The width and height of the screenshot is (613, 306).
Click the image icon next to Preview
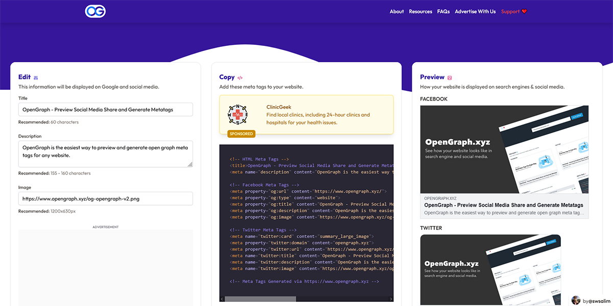coord(450,78)
